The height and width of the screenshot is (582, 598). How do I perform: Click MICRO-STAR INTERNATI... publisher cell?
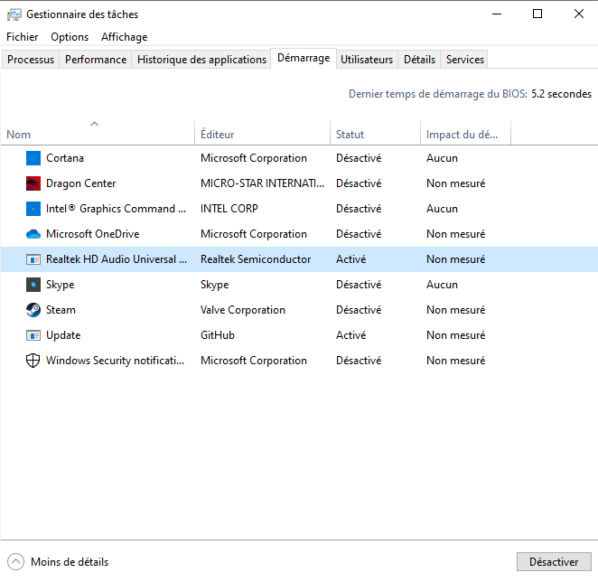point(262,183)
